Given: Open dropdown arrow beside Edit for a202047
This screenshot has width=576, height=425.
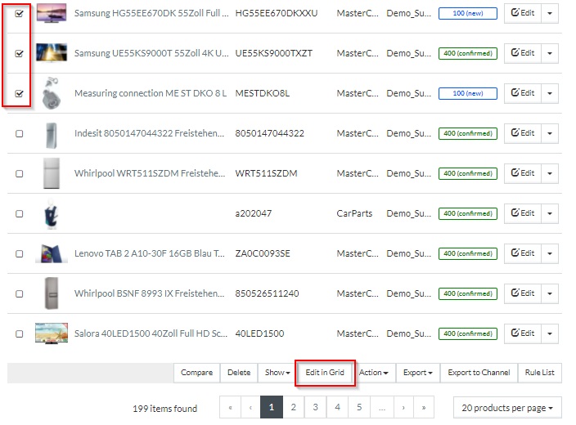Looking at the screenshot, I should point(550,213).
